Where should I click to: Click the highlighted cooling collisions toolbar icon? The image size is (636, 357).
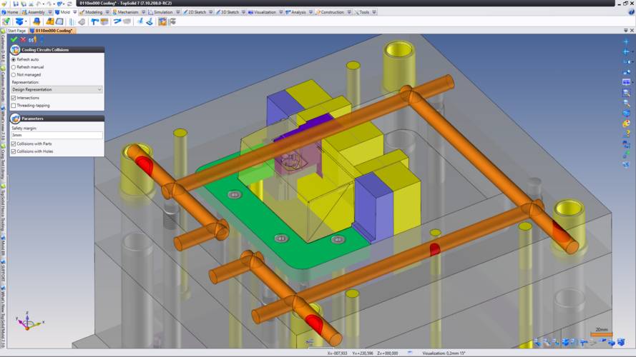coord(162,21)
